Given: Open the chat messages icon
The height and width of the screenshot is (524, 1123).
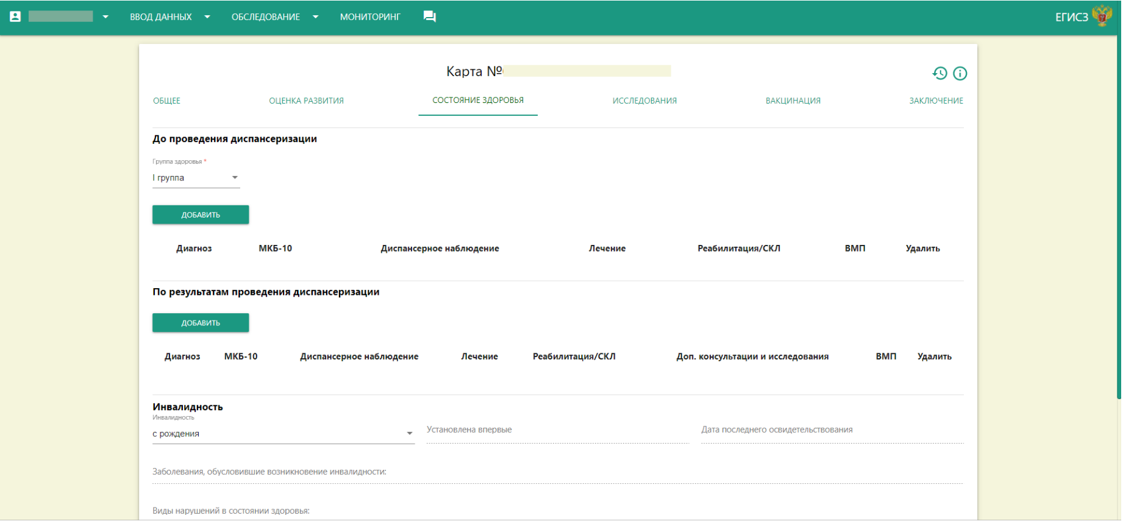Looking at the screenshot, I should pos(430,16).
